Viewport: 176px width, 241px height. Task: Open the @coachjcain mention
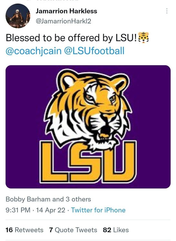[34, 51]
